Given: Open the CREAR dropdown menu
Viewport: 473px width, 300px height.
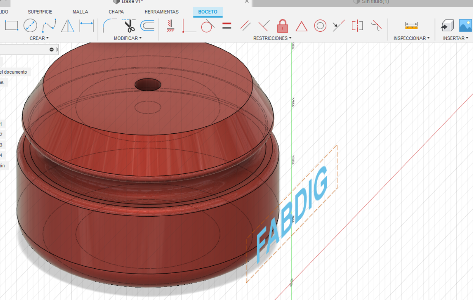Looking at the screenshot, I should point(39,38).
